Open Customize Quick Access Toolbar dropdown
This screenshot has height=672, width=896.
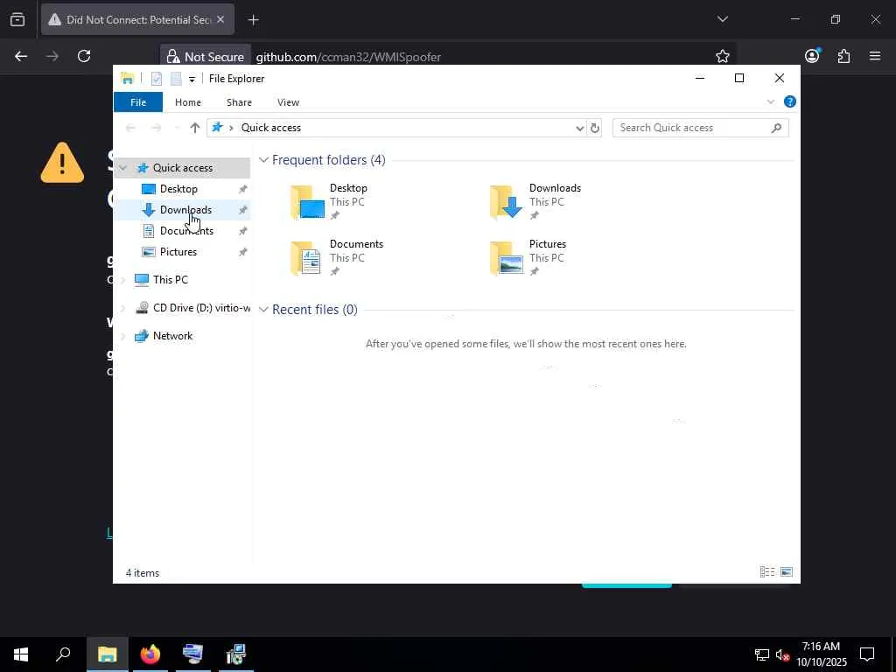pos(192,80)
